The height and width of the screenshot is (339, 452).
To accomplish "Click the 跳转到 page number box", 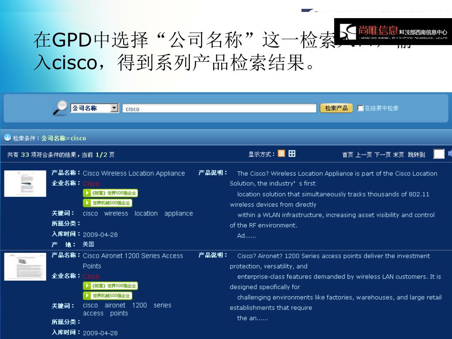I will point(439,154).
